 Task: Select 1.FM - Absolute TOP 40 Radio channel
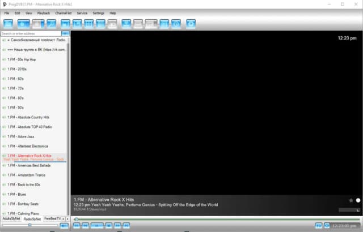click(34, 127)
